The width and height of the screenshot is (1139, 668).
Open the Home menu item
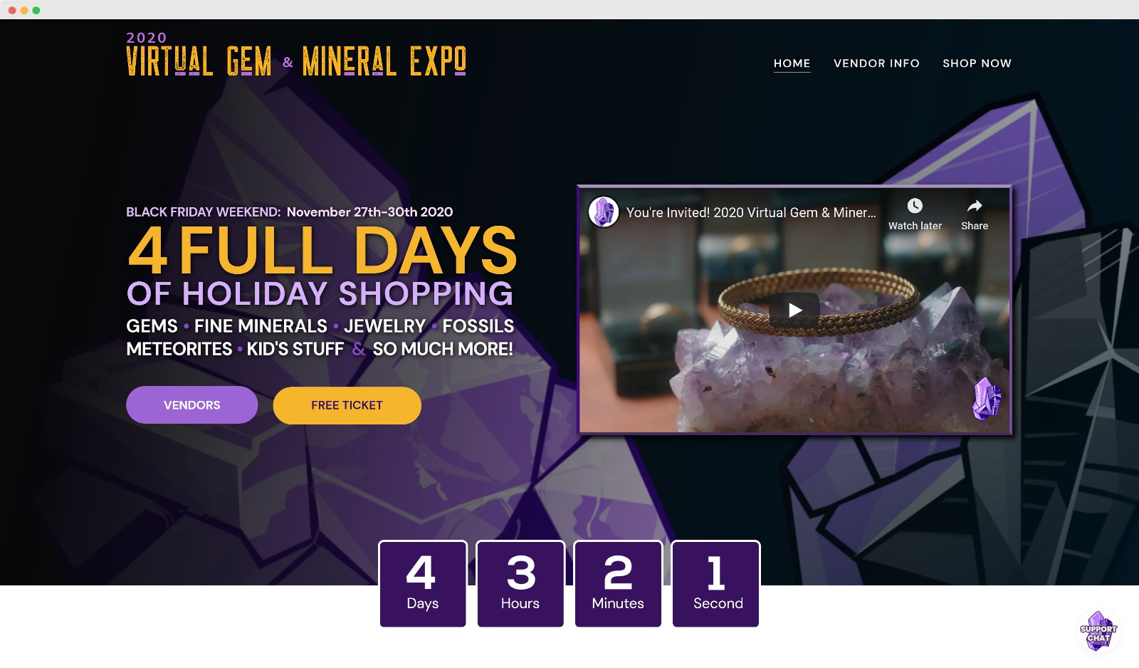792,63
